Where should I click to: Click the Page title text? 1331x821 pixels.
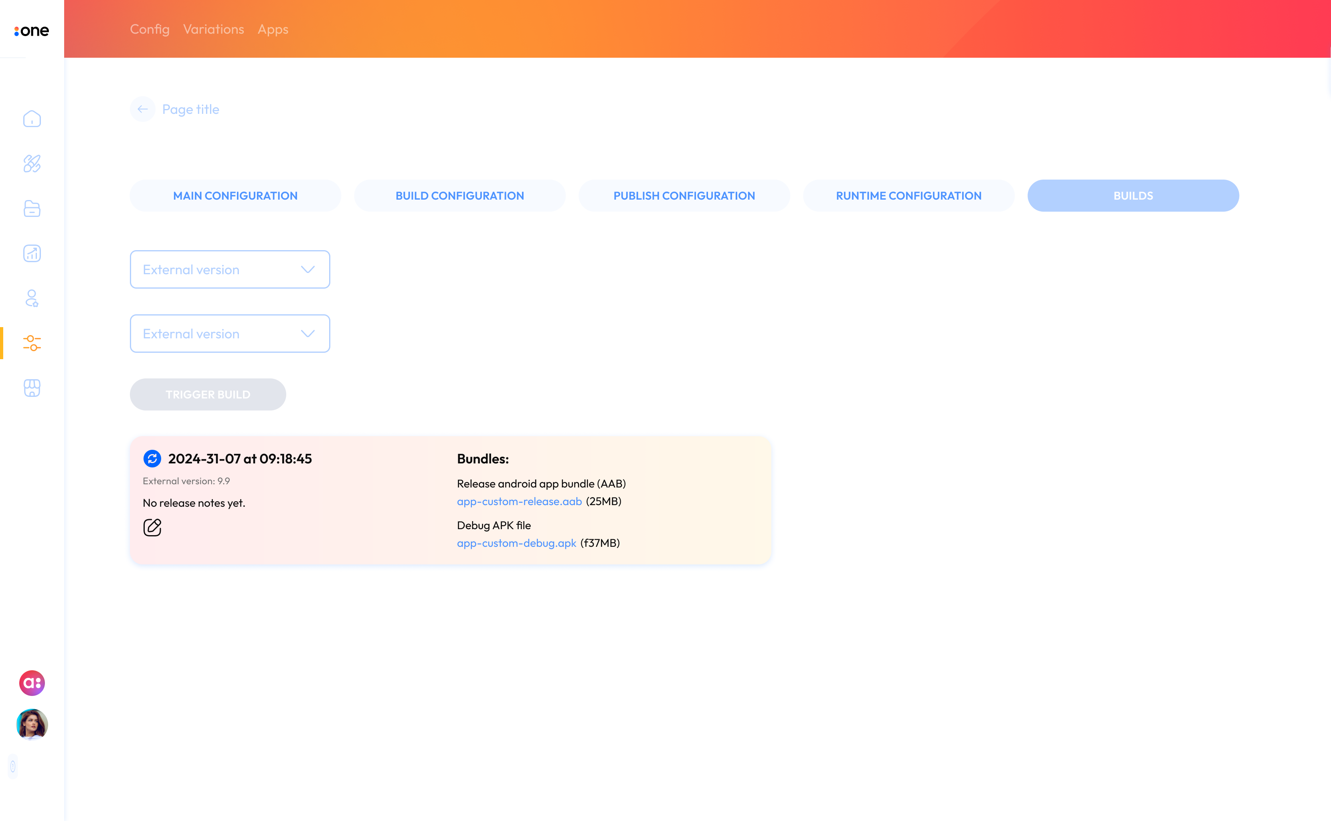190,110
